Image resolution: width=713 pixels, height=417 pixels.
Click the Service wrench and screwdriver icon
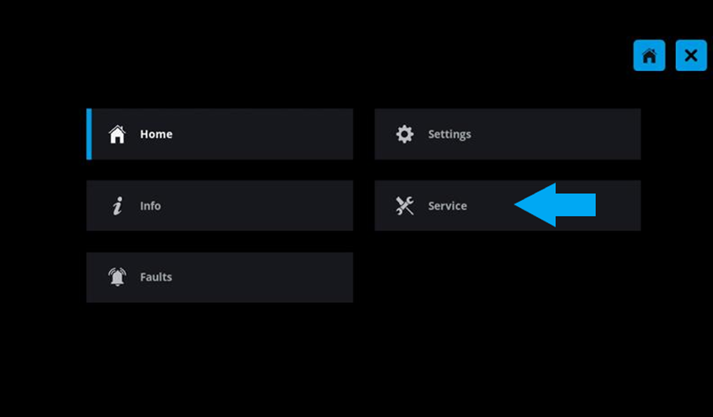point(404,206)
